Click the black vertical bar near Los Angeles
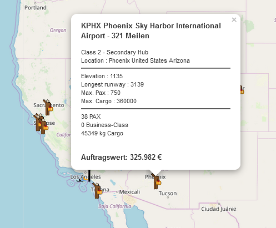 pyautogui.click(x=89, y=176)
